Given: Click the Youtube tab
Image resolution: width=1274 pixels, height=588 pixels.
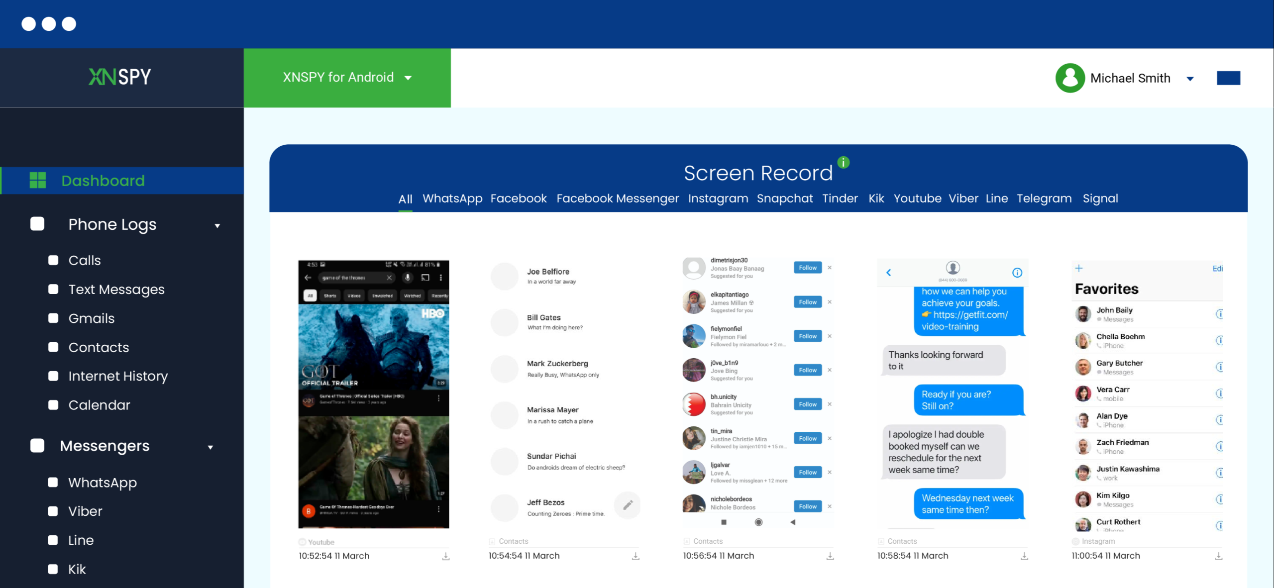Looking at the screenshot, I should pyautogui.click(x=918, y=198).
